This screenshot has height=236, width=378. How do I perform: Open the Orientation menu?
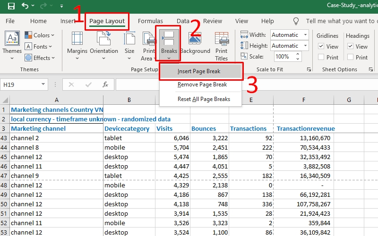pyautogui.click(x=104, y=45)
